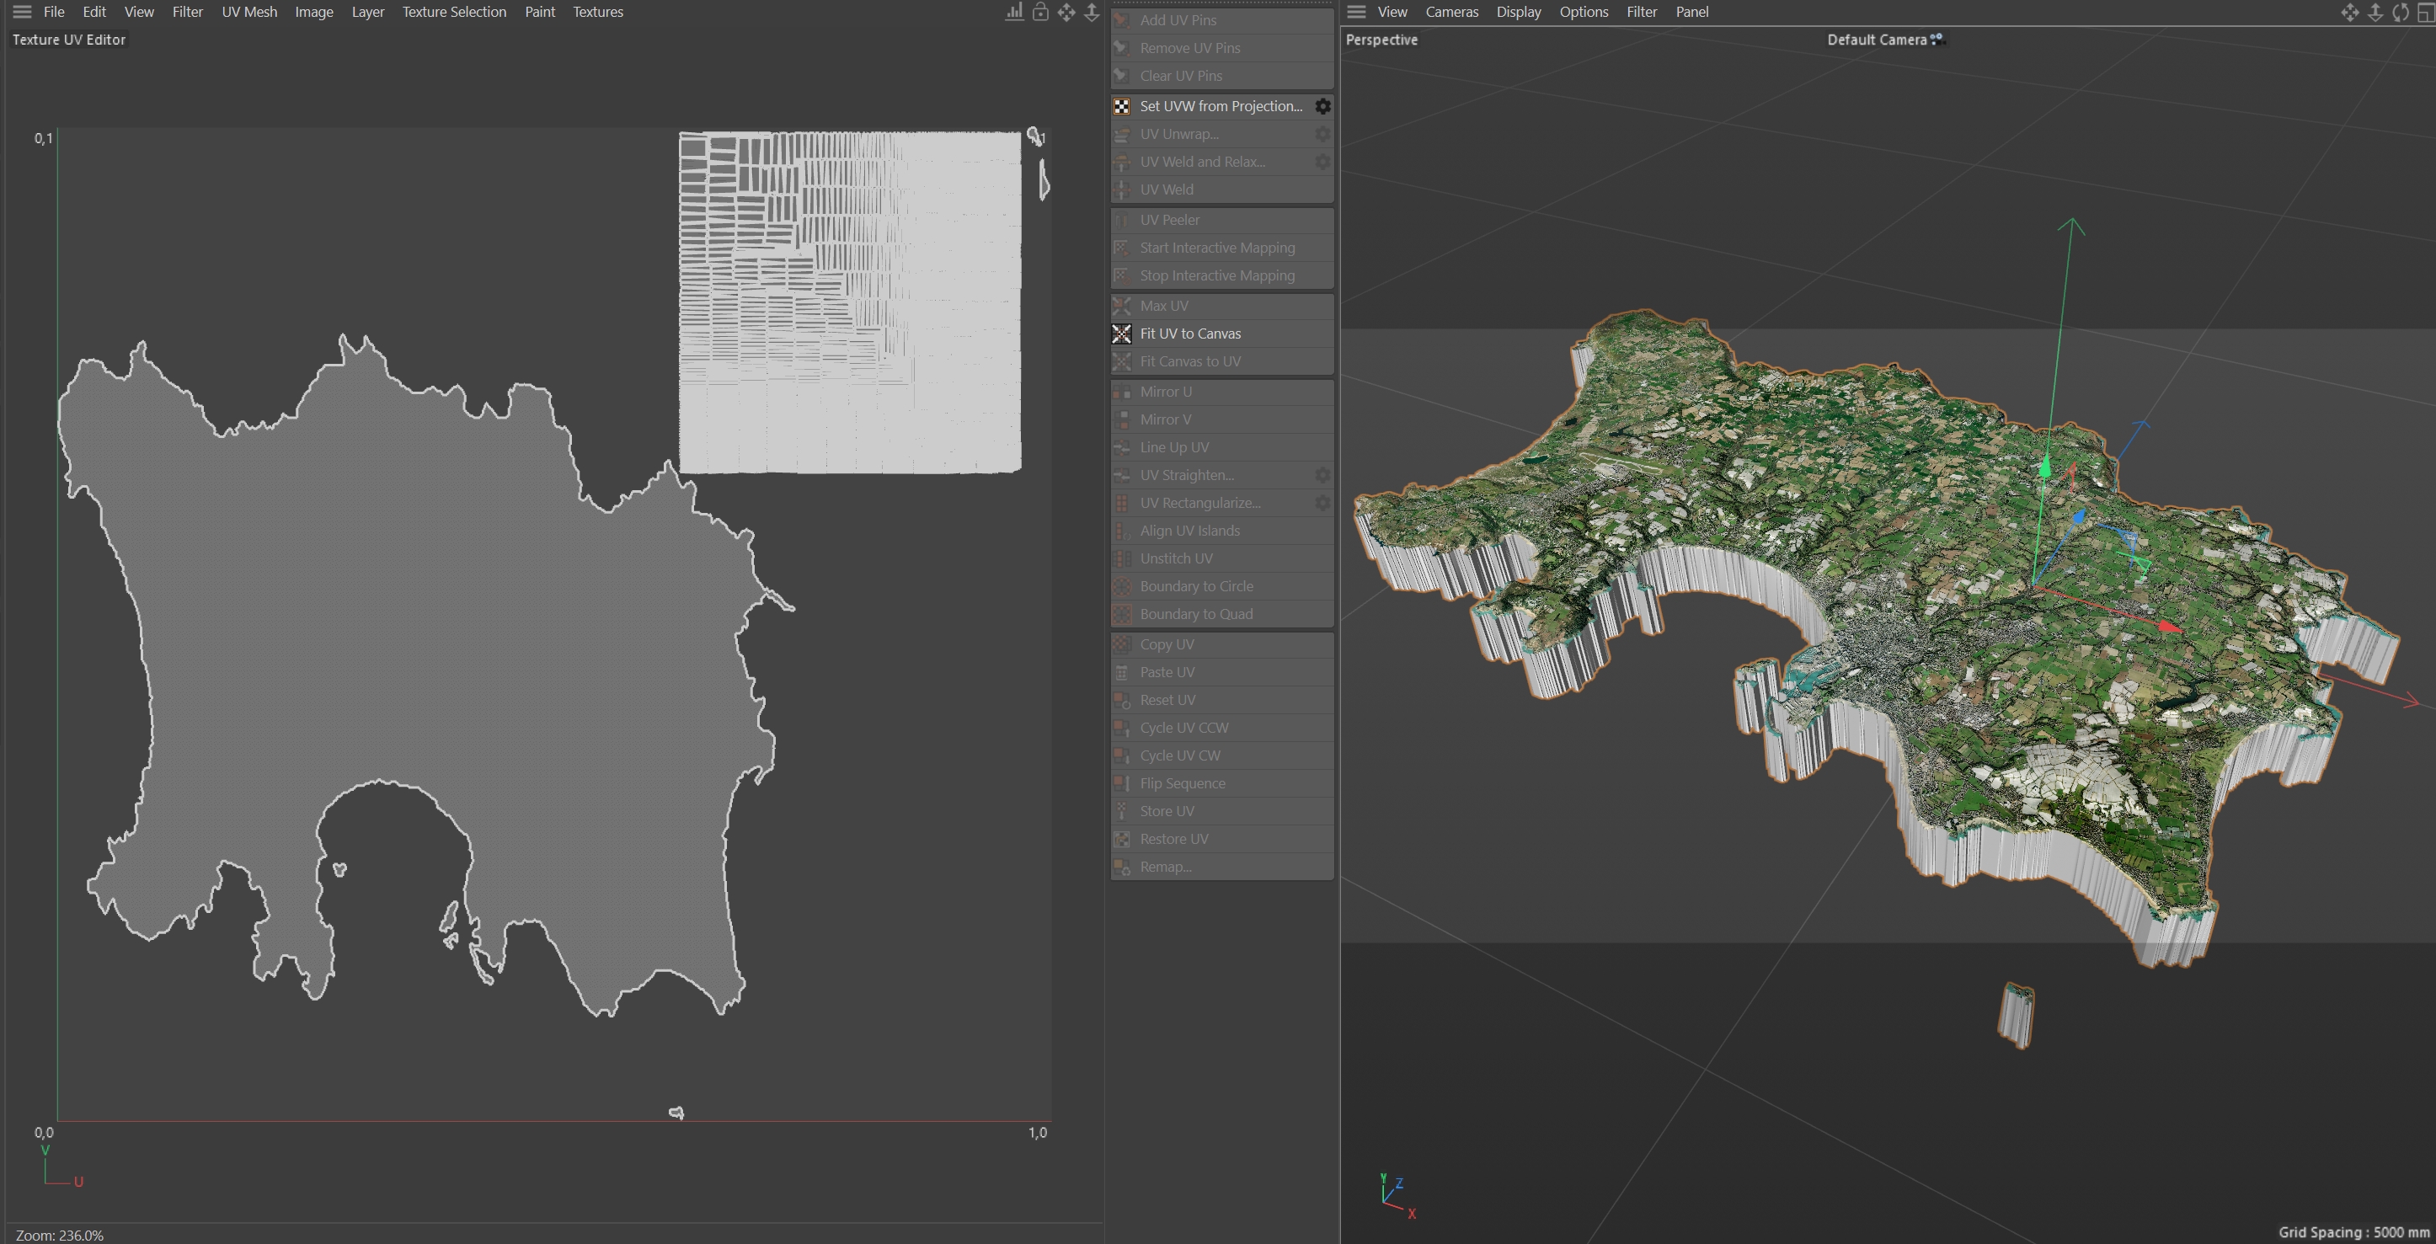Viewport: 2436px width, 1244px height.
Task: Click the zoom arrow icon in UV editor header
Action: coord(1092,13)
